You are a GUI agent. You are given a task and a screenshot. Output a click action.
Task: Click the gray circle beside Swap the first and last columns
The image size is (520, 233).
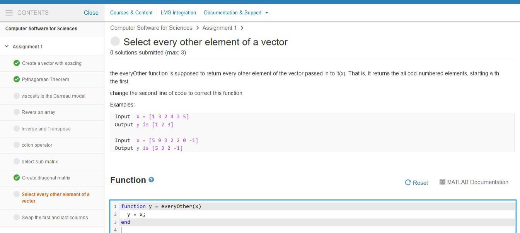pos(17,217)
